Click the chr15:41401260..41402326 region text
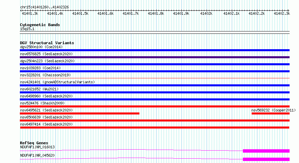 (x=44, y=7)
